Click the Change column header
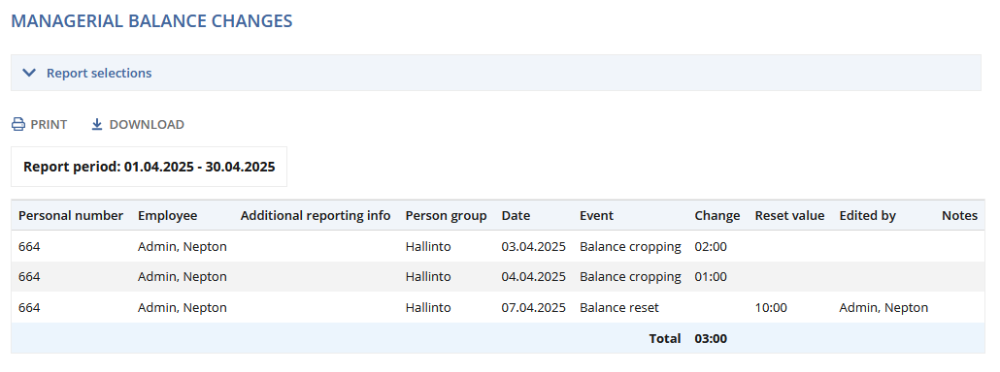Viewport: 1000px width, 372px height. 717,216
